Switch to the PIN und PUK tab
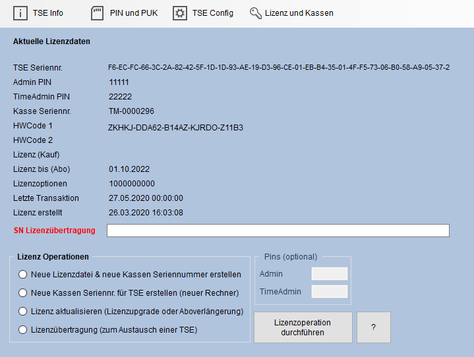Screen dimensions: 474x357 (x=134, y=13)
